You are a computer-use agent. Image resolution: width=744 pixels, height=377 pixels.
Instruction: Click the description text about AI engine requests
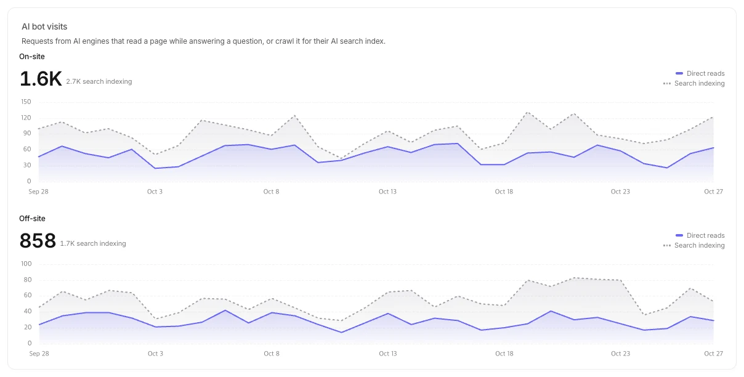coord(203,41)
